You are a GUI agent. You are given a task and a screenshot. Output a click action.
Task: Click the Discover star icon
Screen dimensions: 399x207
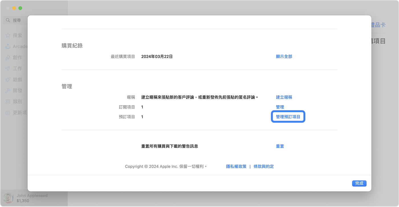pos(8,35)
